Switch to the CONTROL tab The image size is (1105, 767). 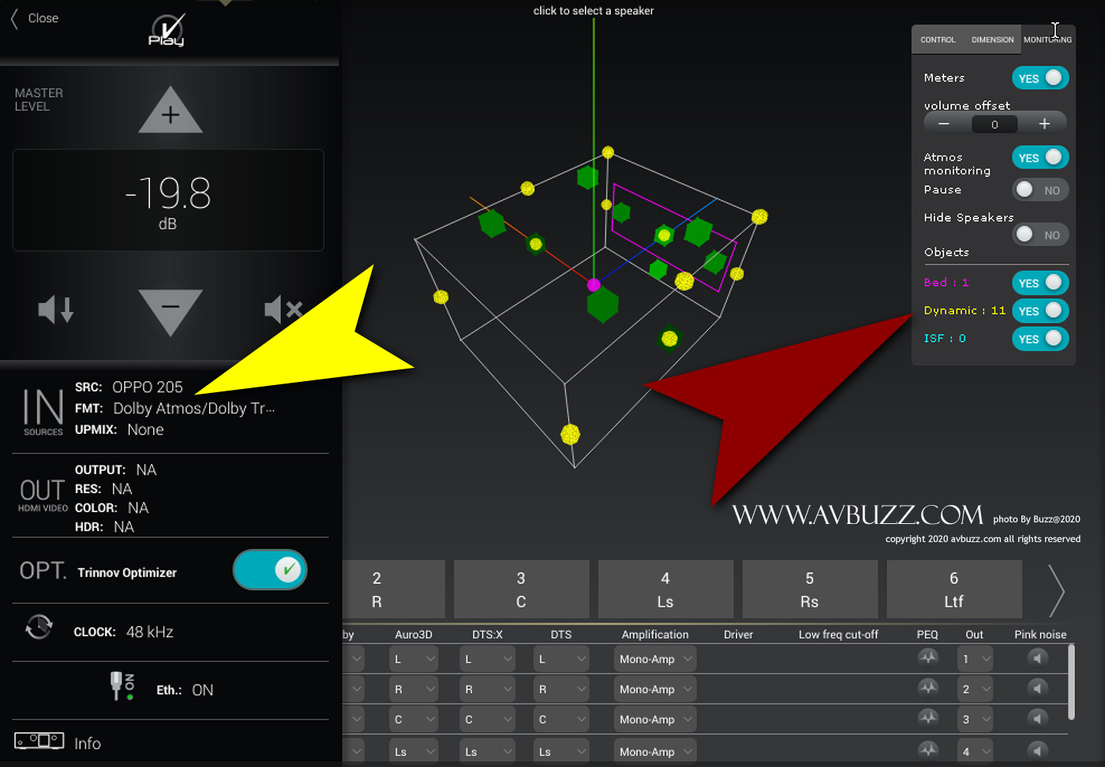(x=938, y=39)
